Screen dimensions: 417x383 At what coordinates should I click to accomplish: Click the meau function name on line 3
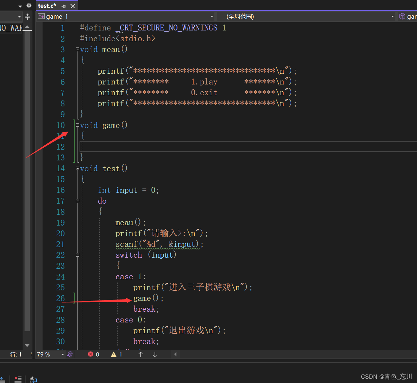coord(111,49)
